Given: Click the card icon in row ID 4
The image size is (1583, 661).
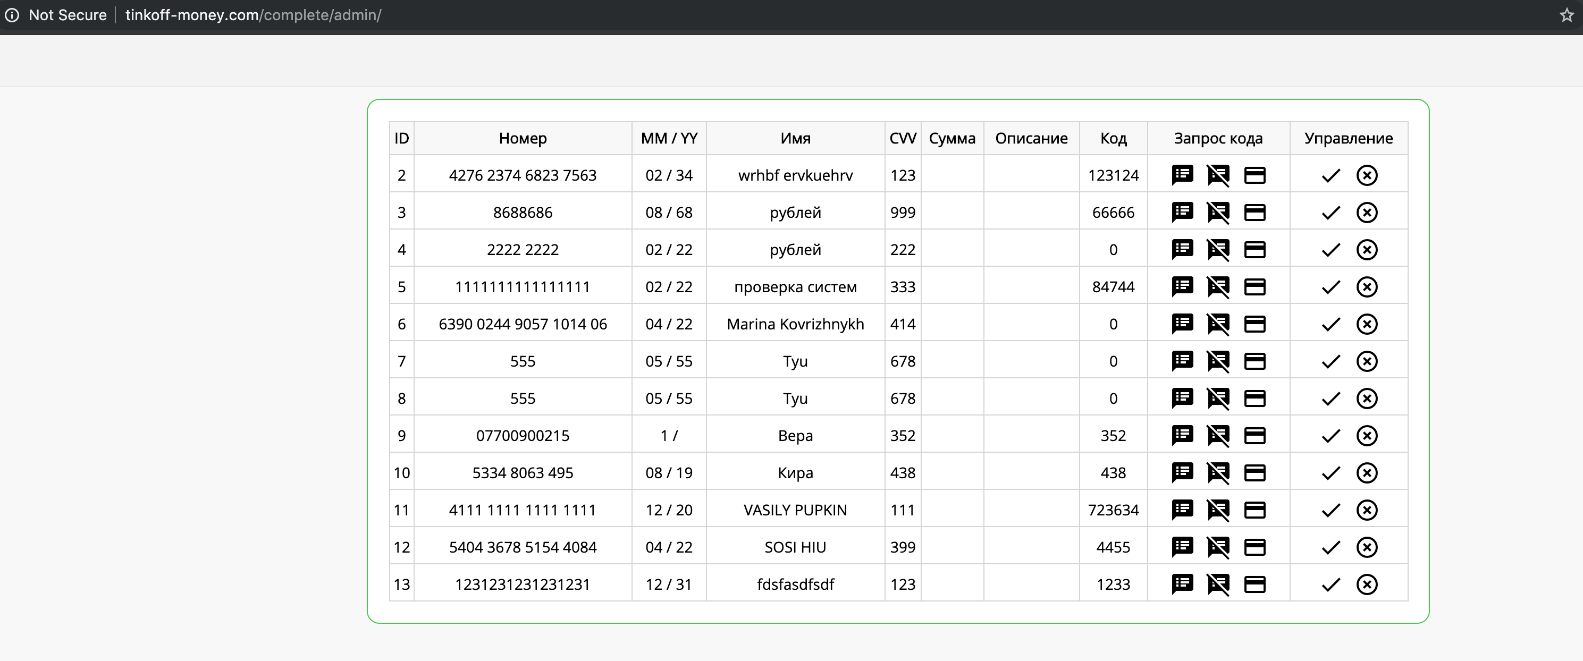Looking at the screenshot, I should click(x=1254, y=249).
